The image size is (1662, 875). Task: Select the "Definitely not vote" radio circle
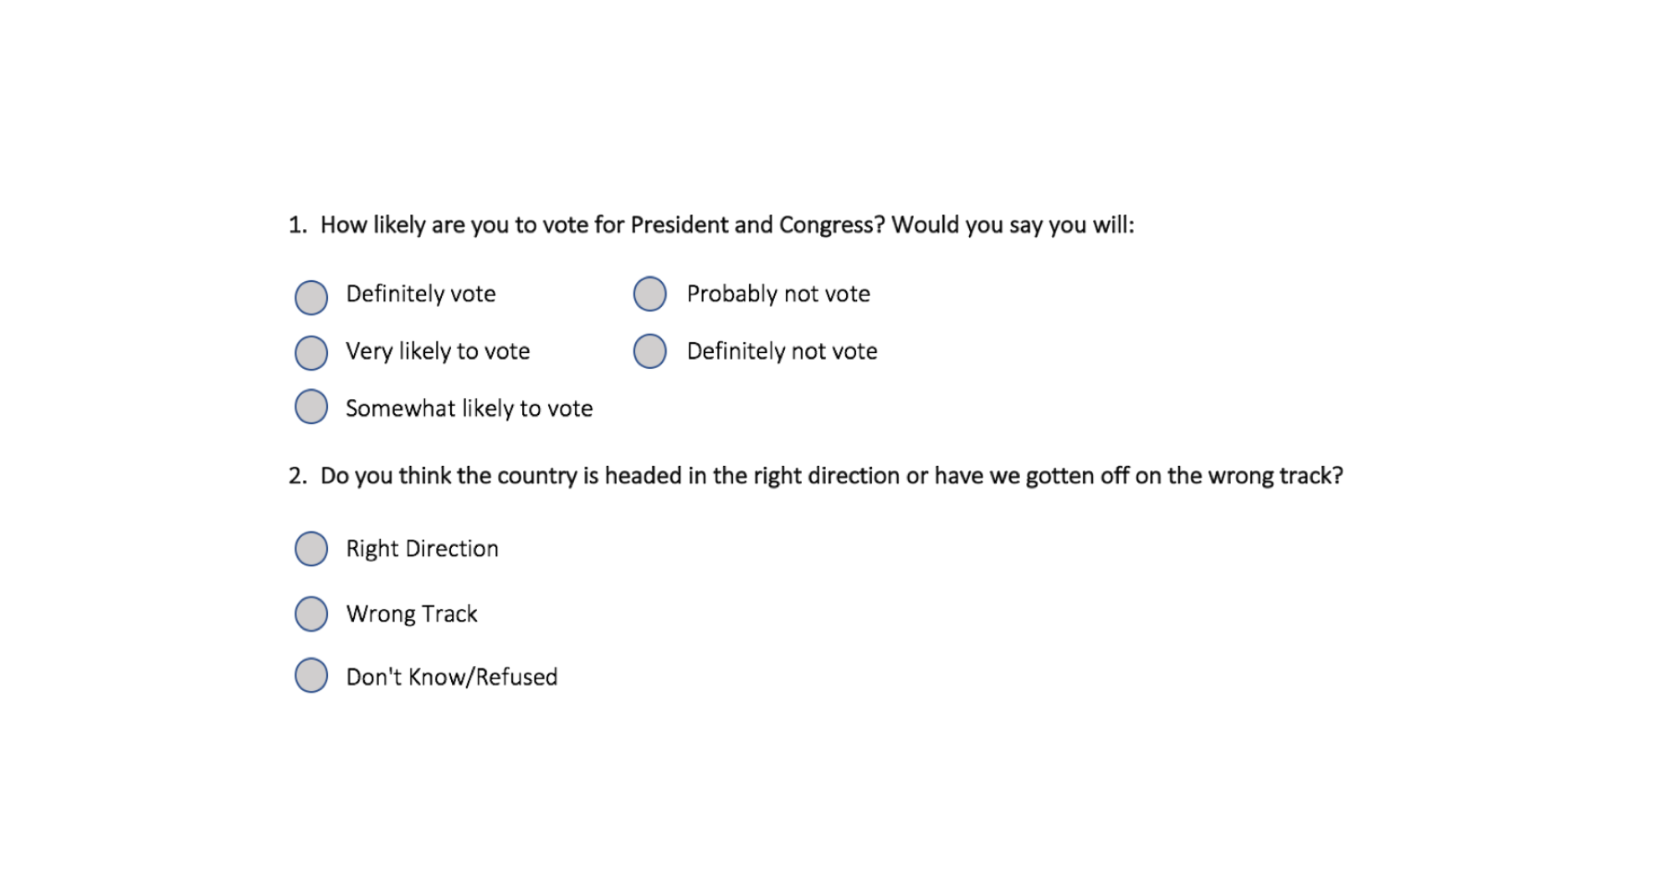click(650, 351)
